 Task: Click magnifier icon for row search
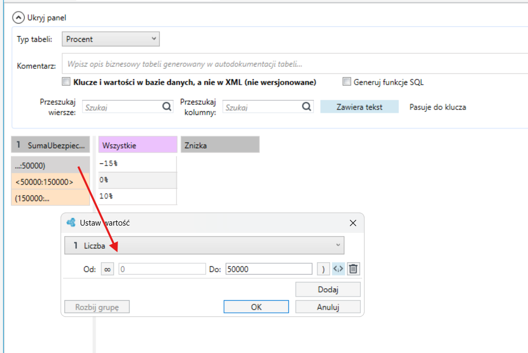[x=167, y=107]
